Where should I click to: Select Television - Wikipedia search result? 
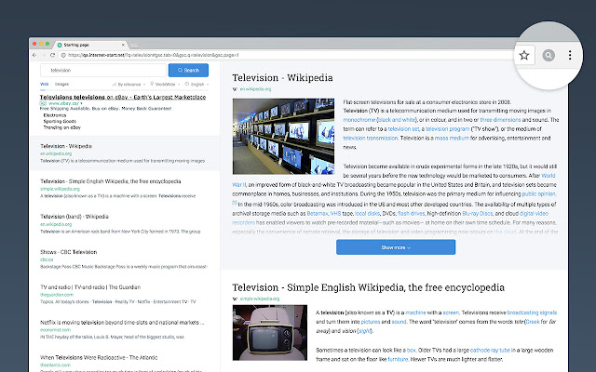pos(66,146)
